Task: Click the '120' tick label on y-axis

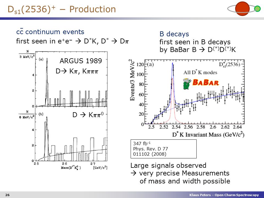Action: [x=140, y=64]
